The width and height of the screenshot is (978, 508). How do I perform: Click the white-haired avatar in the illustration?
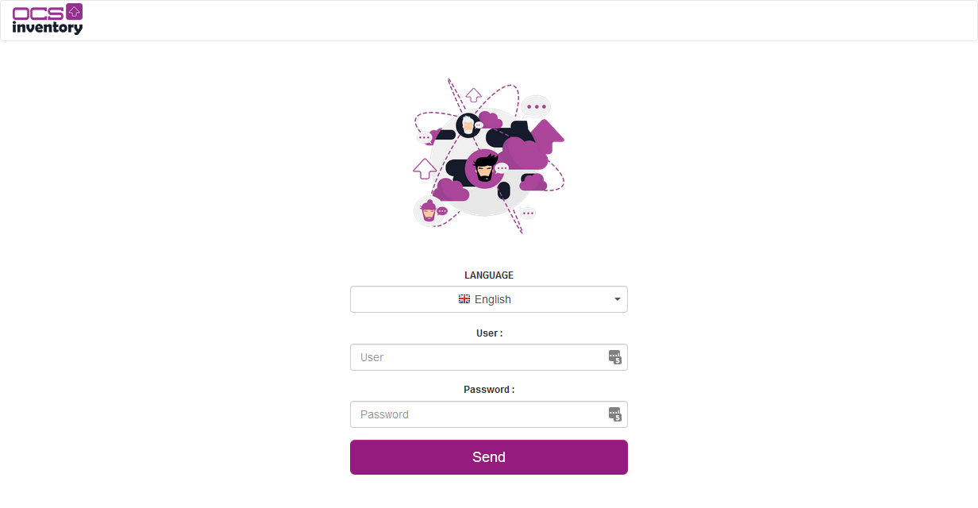tap(468, 125)
